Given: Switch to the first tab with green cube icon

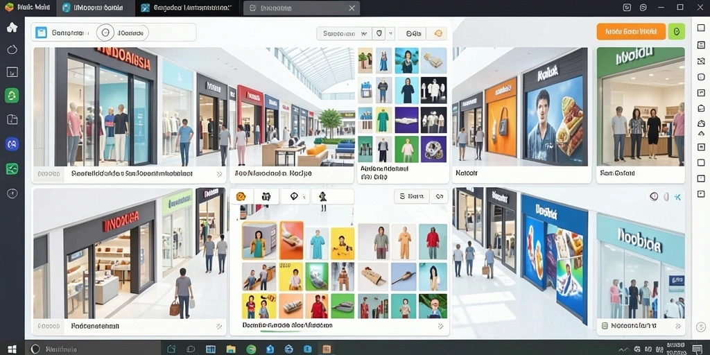Looking at the screenshot, I should point(28,8).
